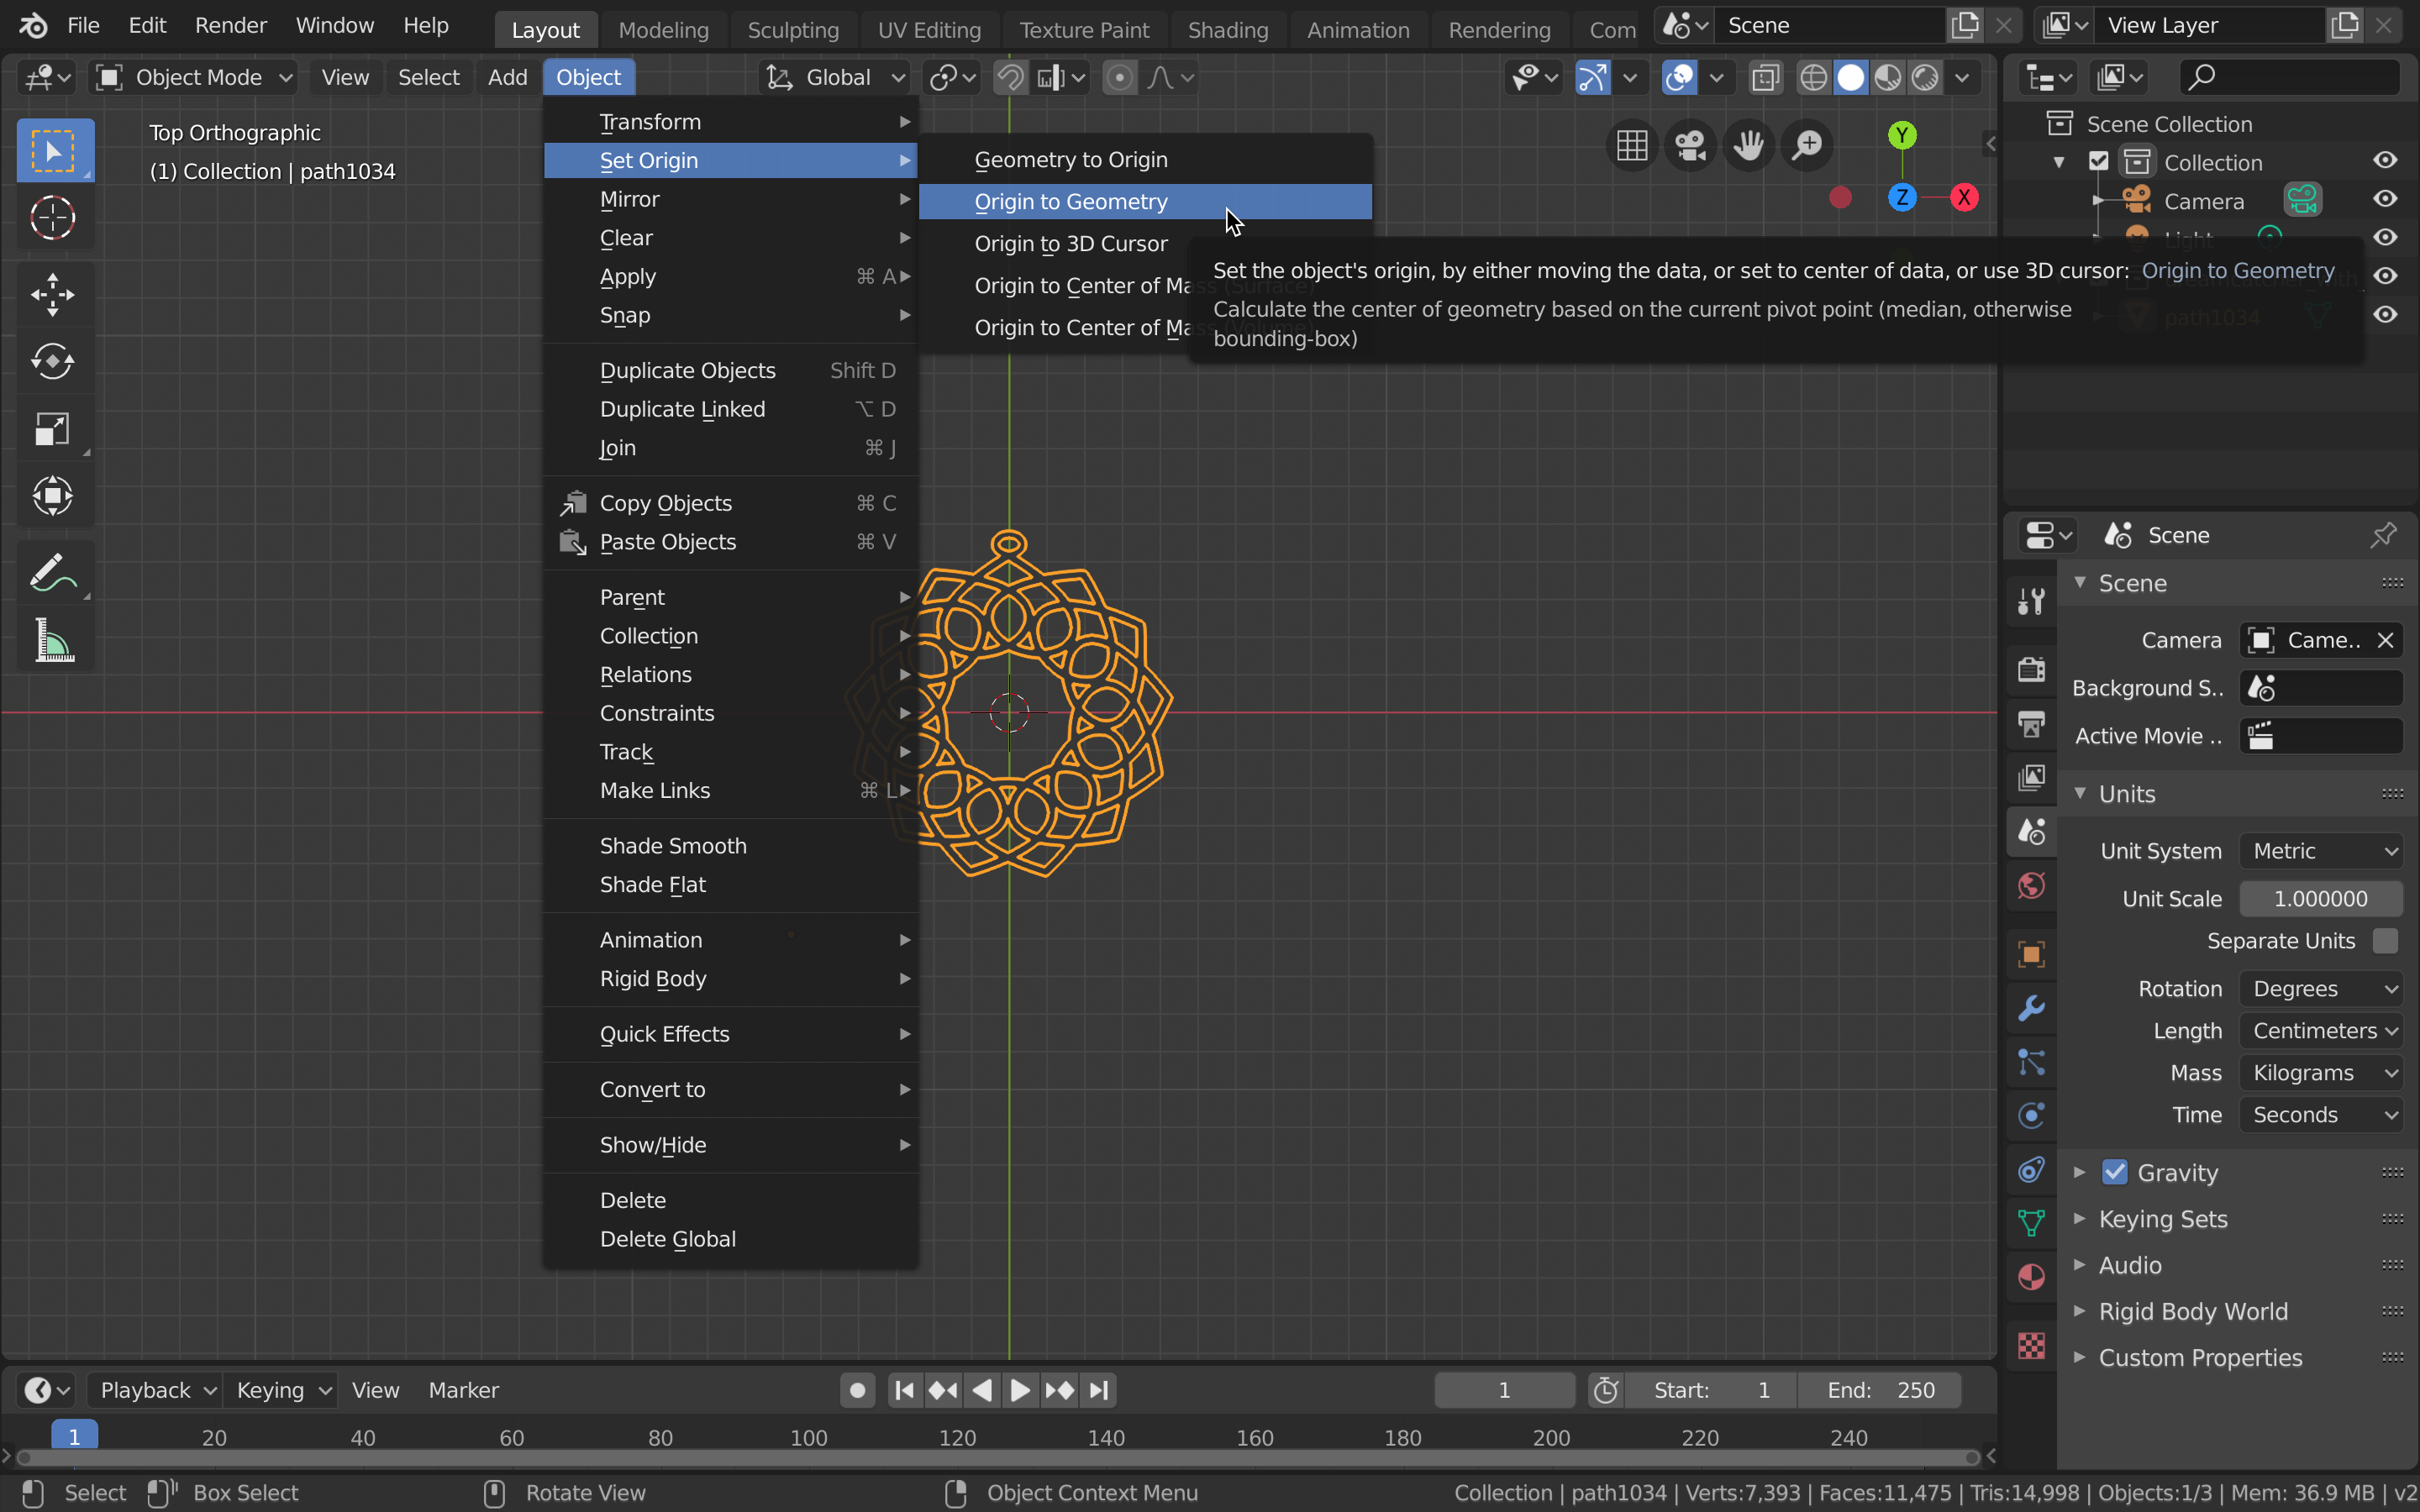The height and width of the screenshot is (1512, 2420).
Task: Choose Origin to Geometry
Action: pos(1145,201)
